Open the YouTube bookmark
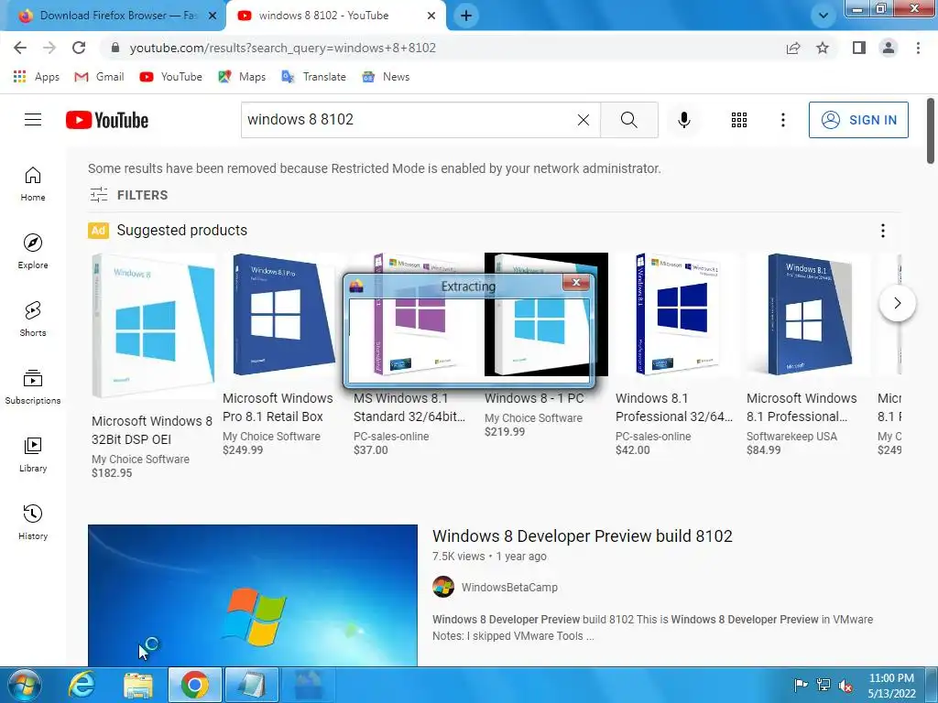Image resolution: width=938 pixels, height=703 pixels. [x=171, y=77]
